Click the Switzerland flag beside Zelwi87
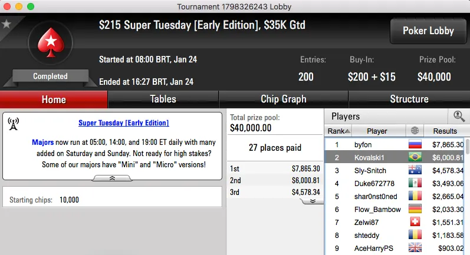Viewport: 470px width, 255px height. click(415, 222)
